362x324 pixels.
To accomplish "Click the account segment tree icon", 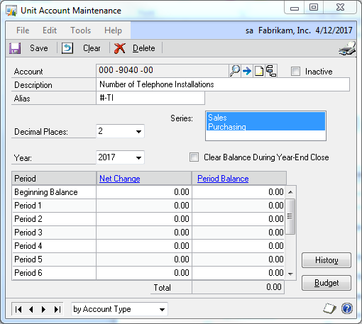I will click(x=271, y=71).
